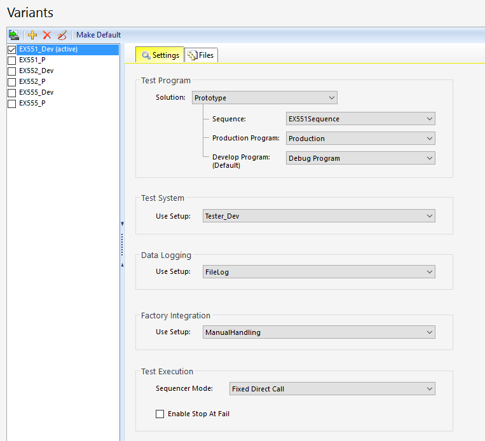485x441 pixels.
Task: Check the EX552_Dev checkbox
Action: [x=11, y=71]
